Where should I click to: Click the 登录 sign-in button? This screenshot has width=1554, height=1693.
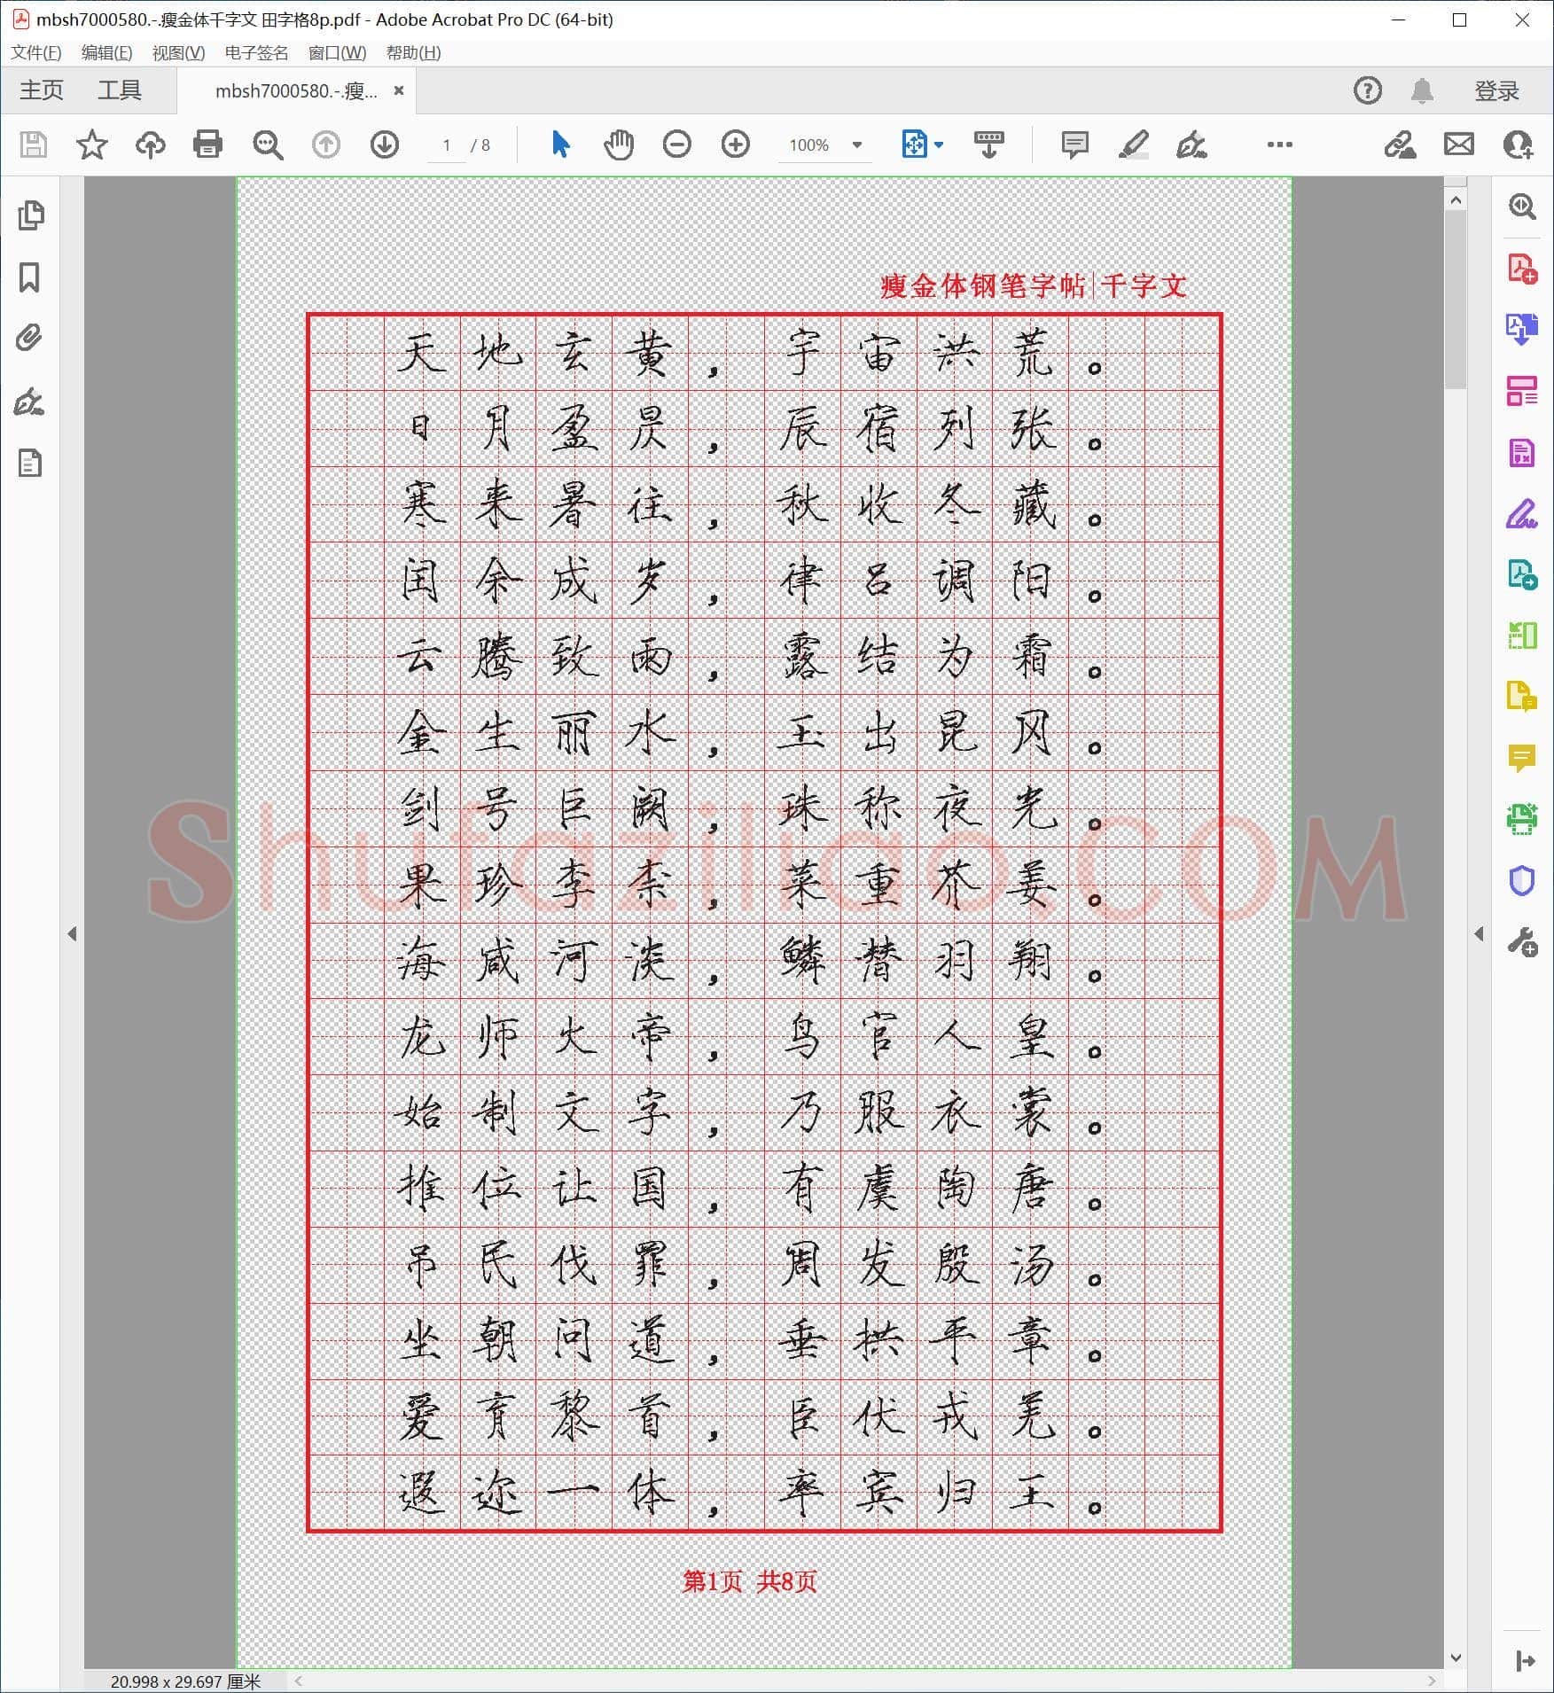[1497, 90]
